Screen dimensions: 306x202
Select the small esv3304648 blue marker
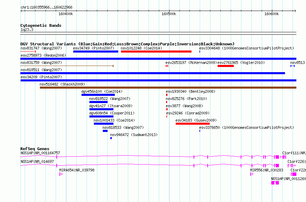200,52
